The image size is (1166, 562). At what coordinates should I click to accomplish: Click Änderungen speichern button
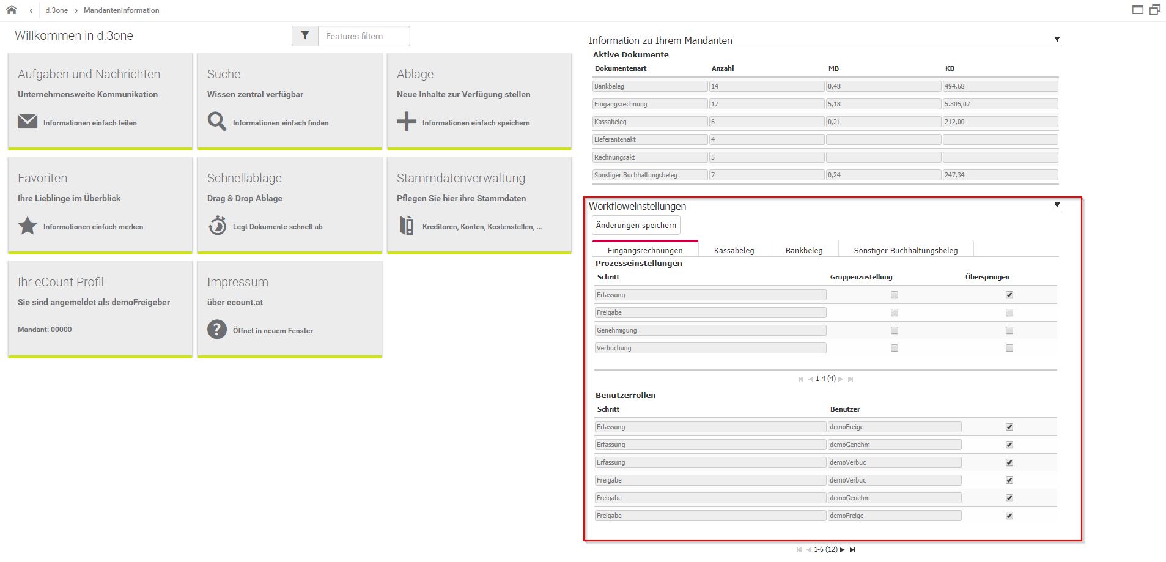coord(636,225)
